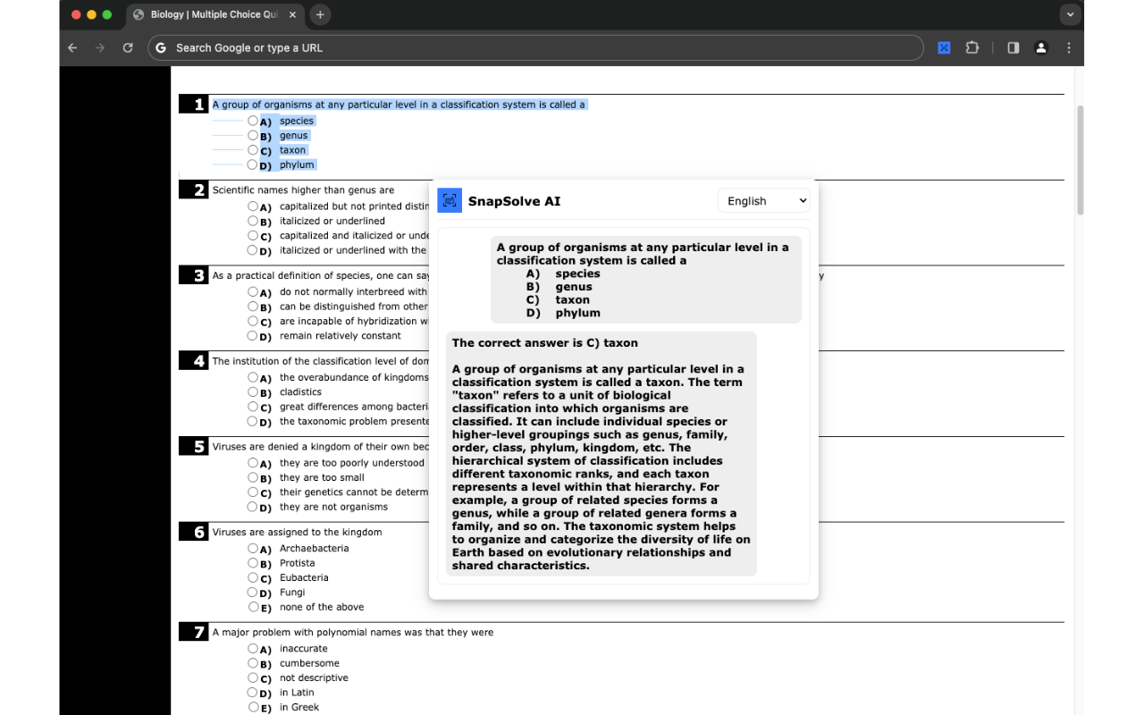
Task: Choose E) none of the above in question 6
Action: (253, 606)
